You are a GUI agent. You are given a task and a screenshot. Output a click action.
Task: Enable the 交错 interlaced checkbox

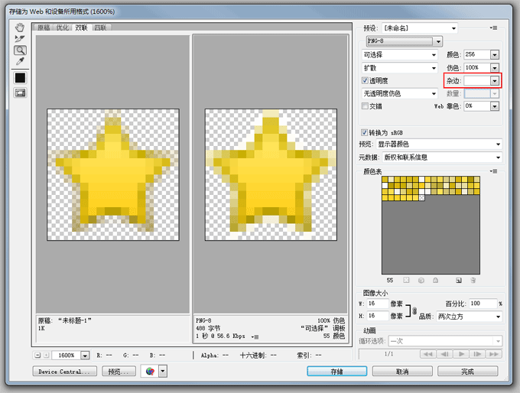(365, 106)
